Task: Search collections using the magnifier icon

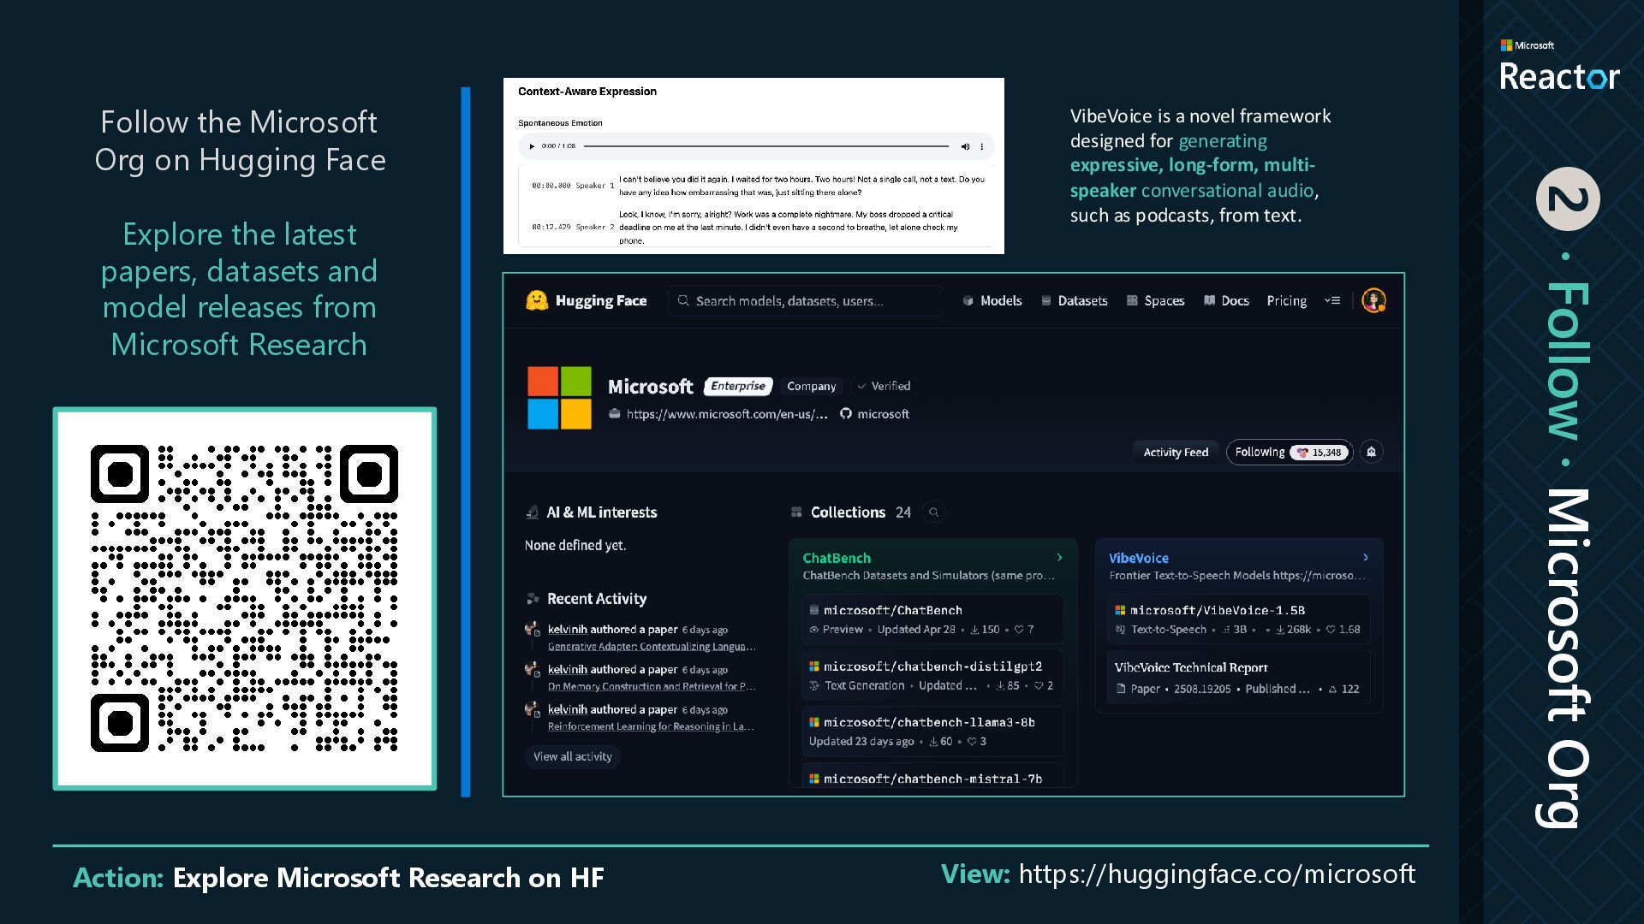Action: point(934,512)
